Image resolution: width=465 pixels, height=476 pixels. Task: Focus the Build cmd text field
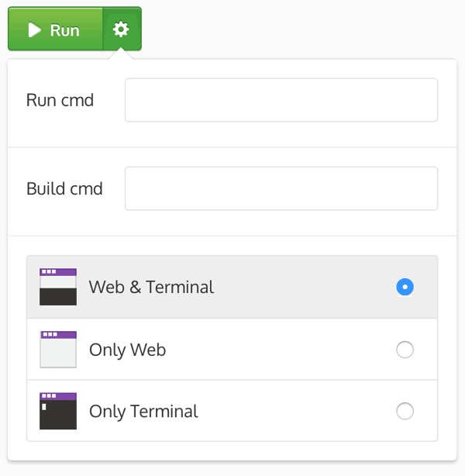tap(281, 188)
